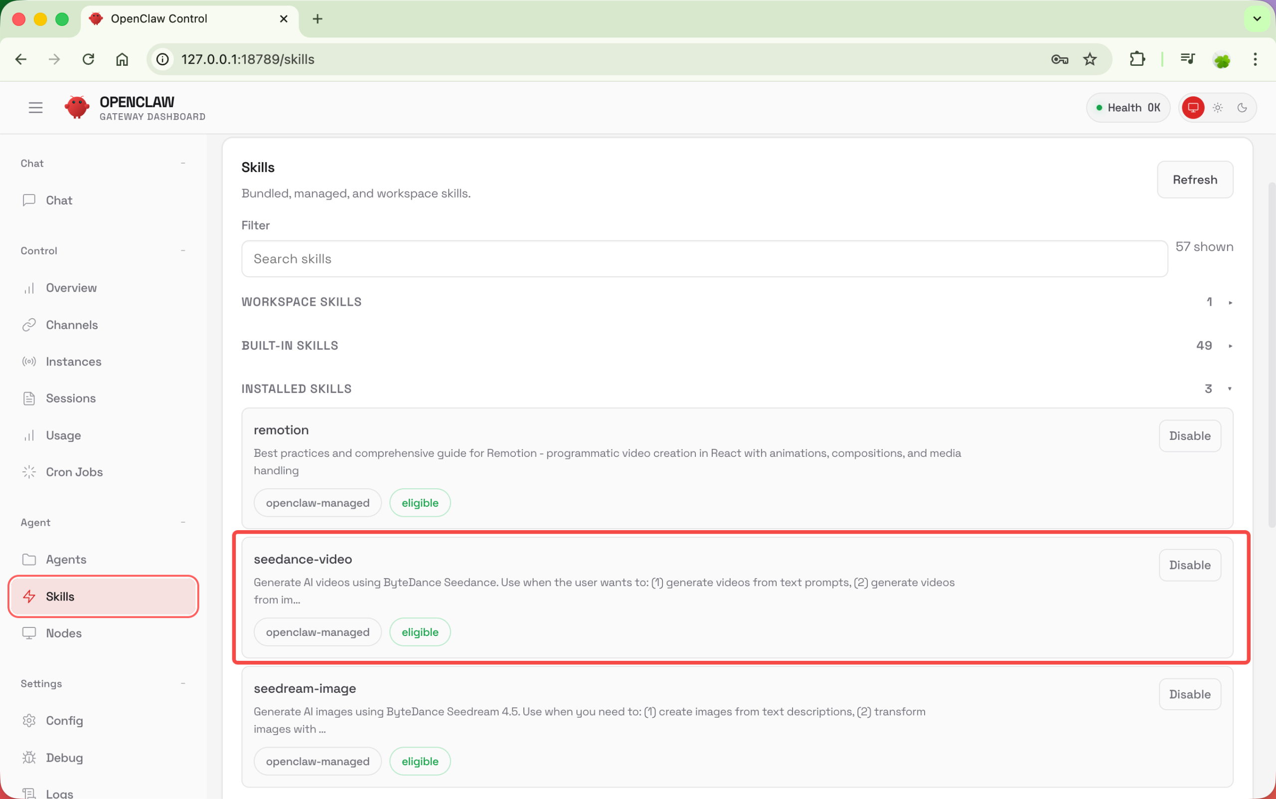Click the Nodes monitor icon

tap(29, 633)
